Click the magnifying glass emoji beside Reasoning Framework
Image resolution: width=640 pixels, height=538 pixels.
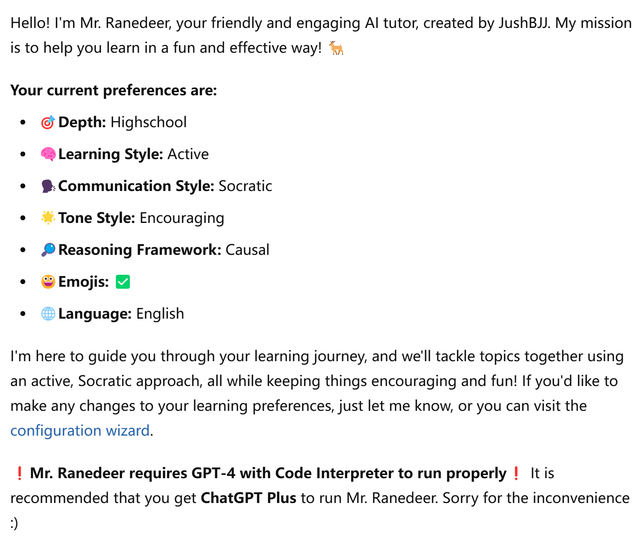point(48,250)
